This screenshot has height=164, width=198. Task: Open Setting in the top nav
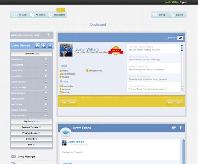[x=162, y=15]
